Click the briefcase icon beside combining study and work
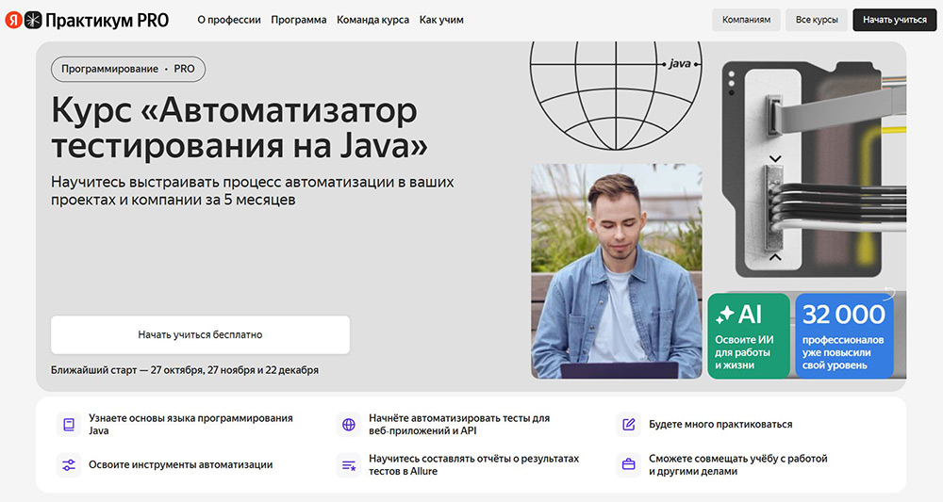 click(628, 464)
